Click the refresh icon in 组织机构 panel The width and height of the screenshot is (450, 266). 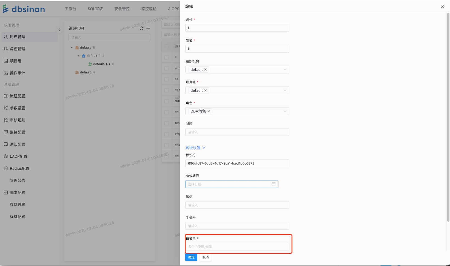pos(141,28)
